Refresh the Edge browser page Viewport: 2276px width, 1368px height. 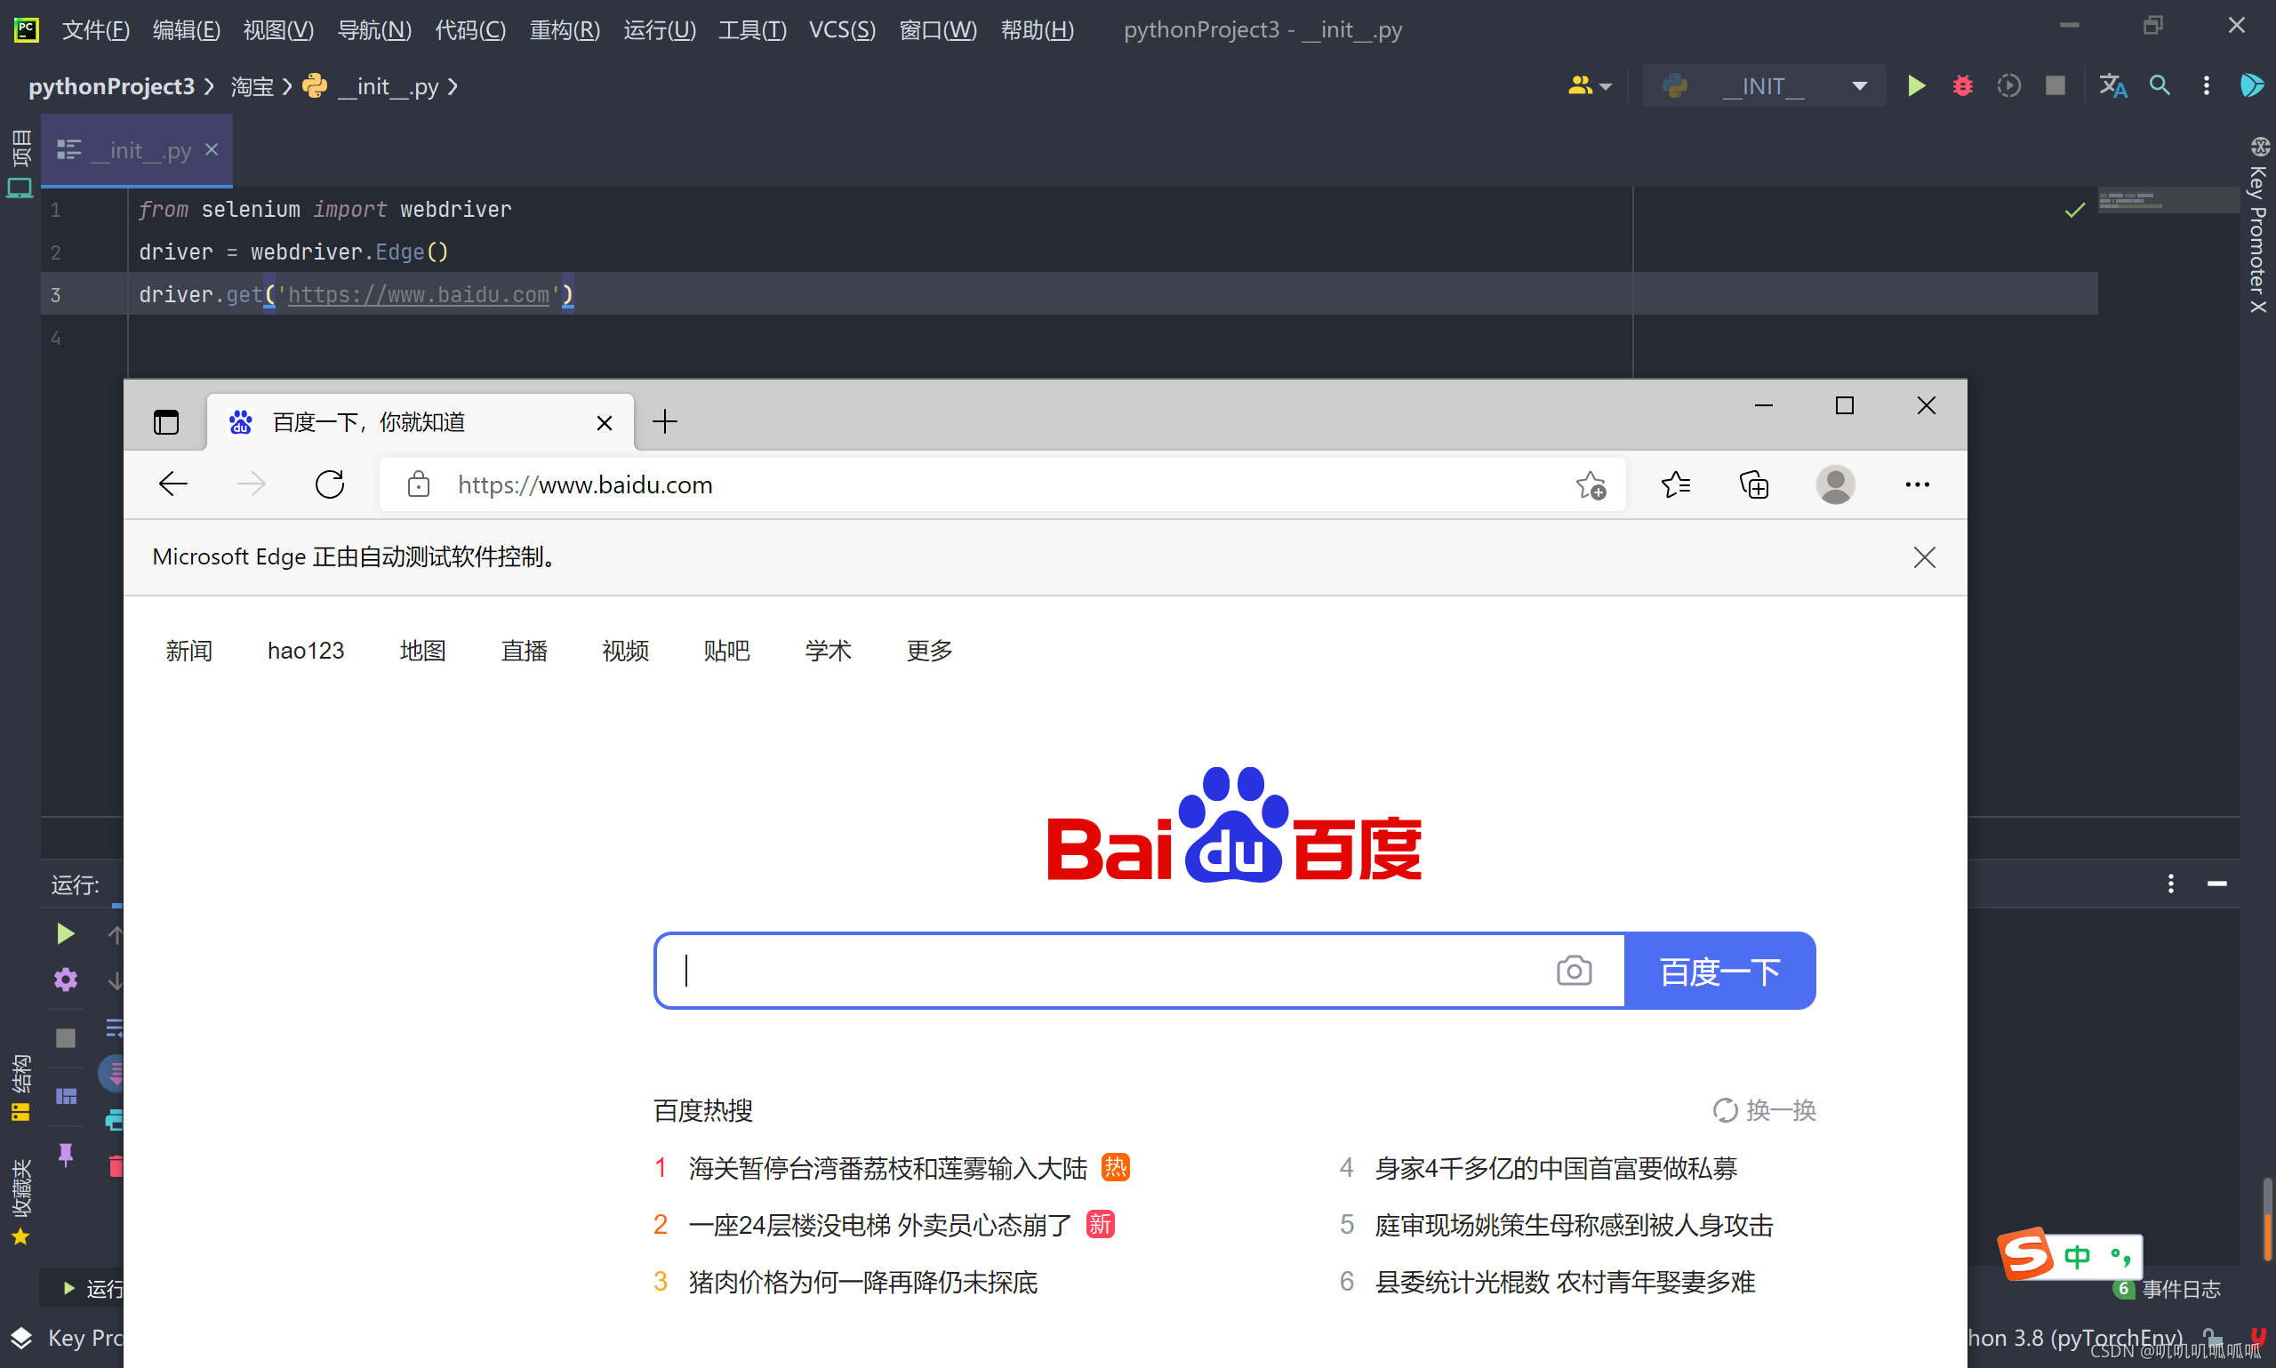point(329,484)
